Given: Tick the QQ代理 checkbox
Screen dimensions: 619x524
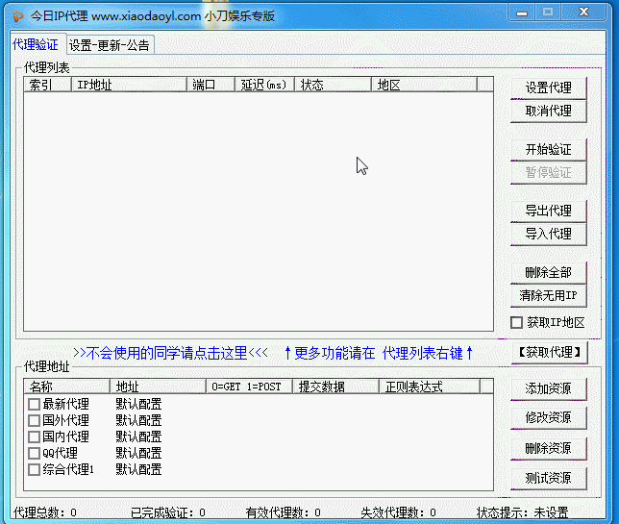Looking at the screenshot, I should point(35,454).
